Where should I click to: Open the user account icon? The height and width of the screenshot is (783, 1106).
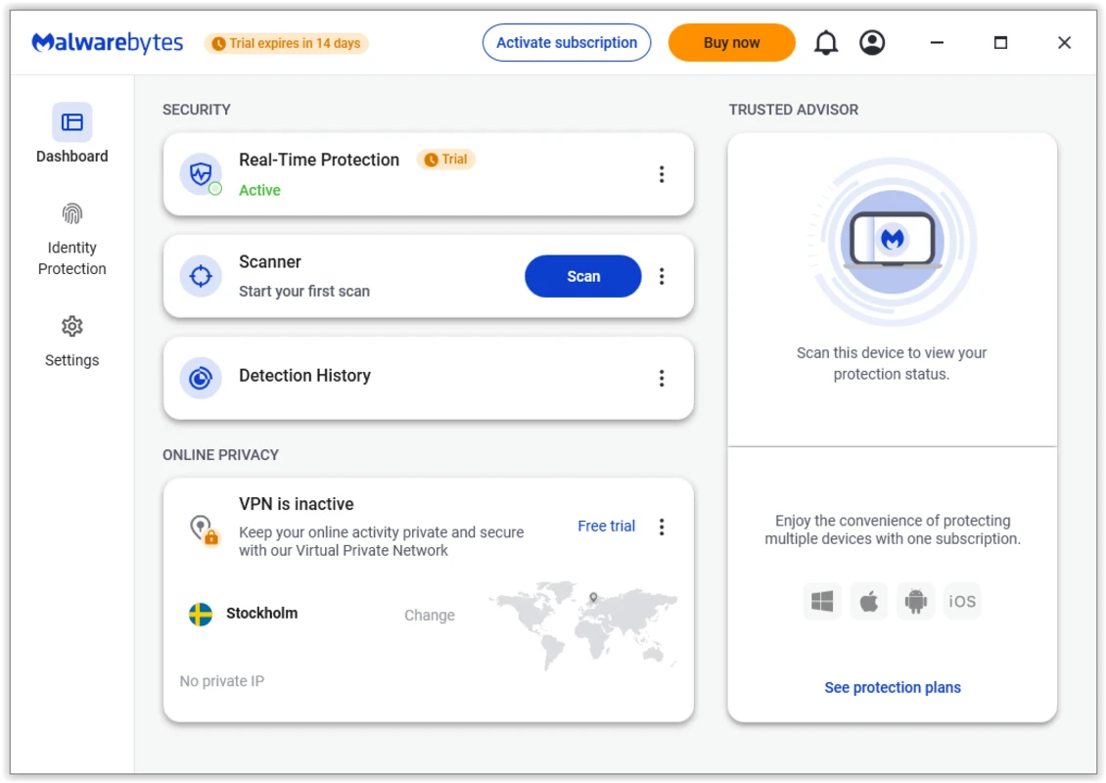[872, 42]
